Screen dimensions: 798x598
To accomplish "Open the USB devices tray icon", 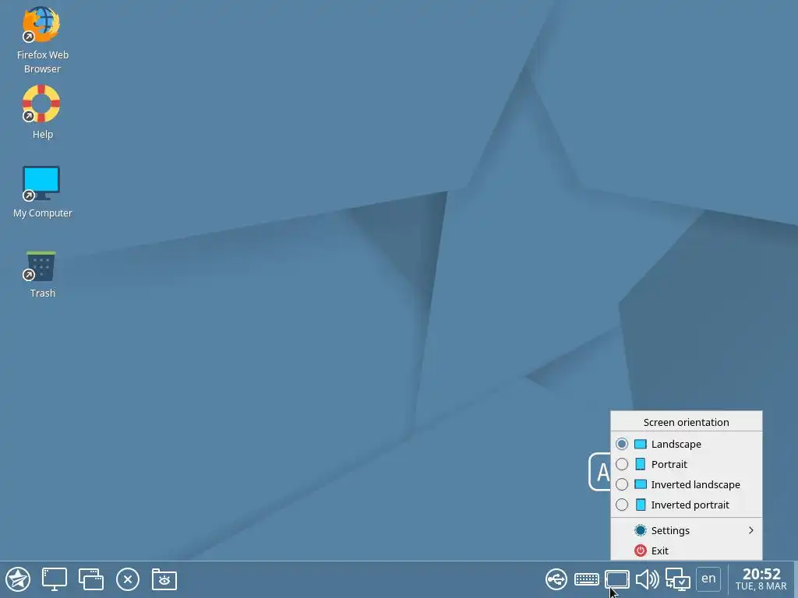I will pos(556,579).
